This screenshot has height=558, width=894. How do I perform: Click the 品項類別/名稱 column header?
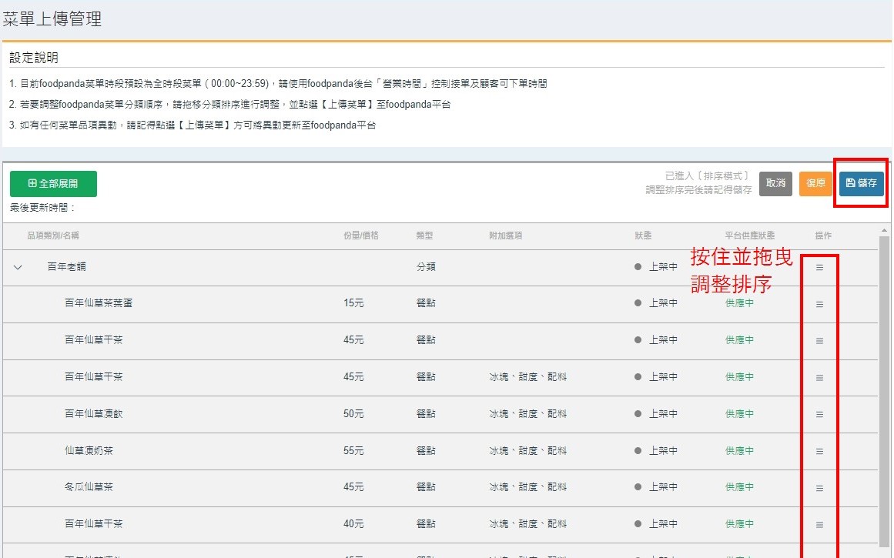click(53, 236)
